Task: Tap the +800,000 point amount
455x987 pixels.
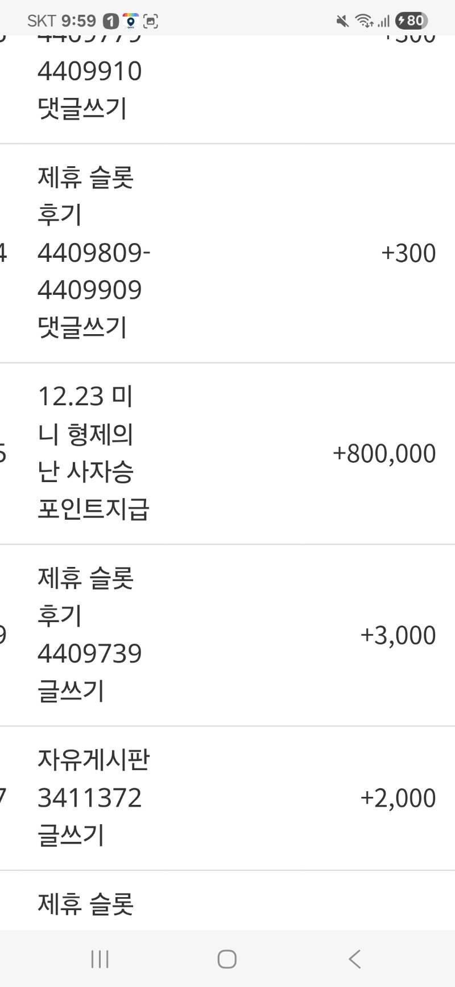Action: click(384, 454)
